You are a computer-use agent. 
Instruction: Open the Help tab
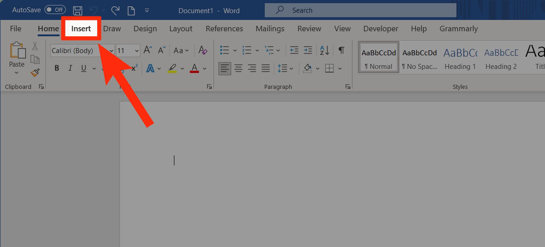coord(419,29)
